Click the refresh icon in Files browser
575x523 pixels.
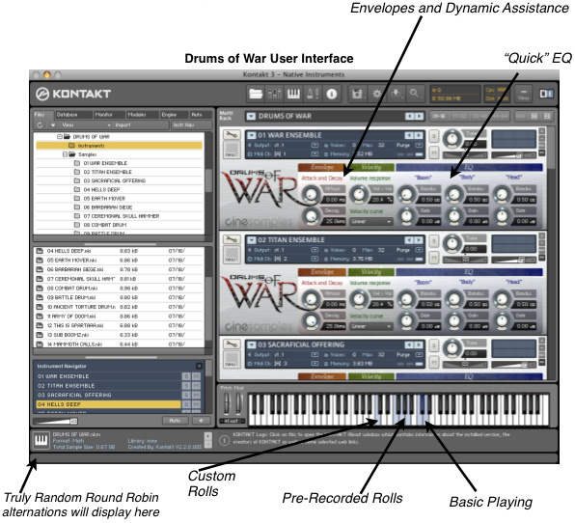coord(40,125)
